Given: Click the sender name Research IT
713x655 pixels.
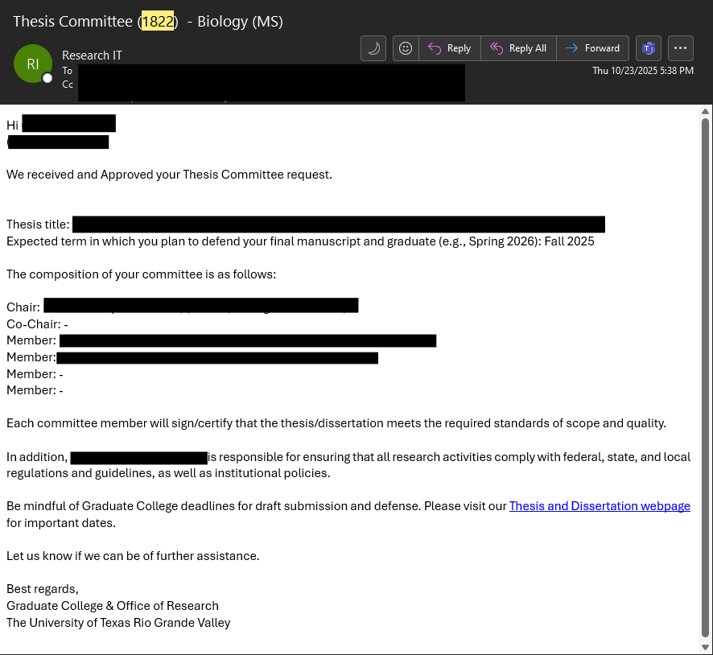Looking at the screenshot, I should pos(92,55).
